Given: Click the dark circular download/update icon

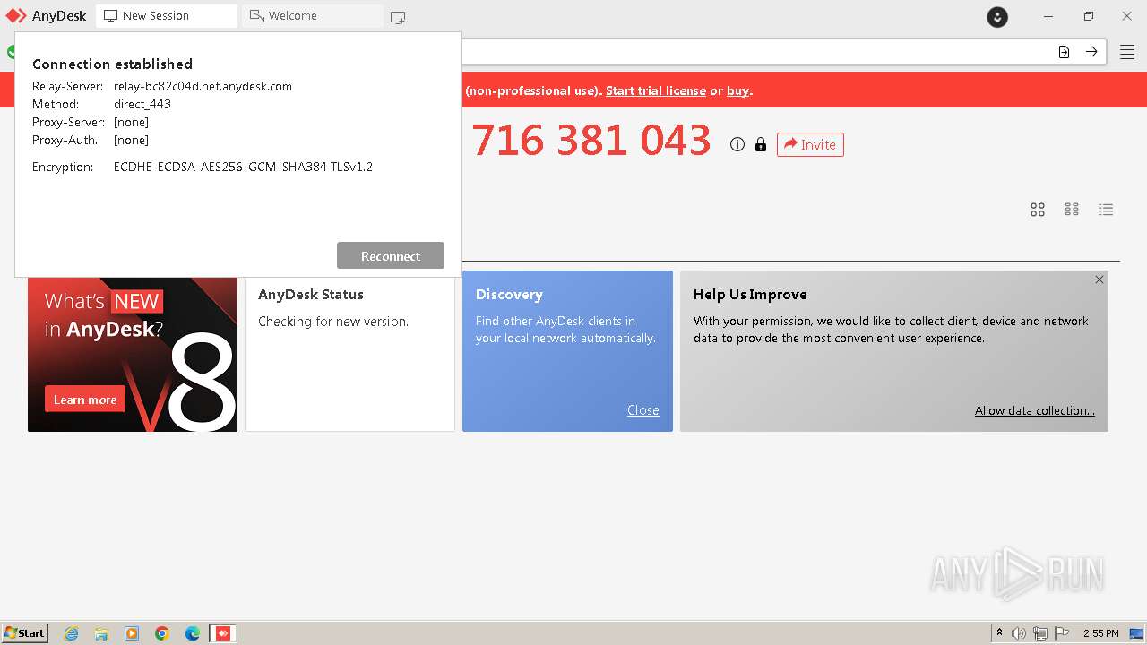Looking at the screenshot, I should click(997, 16).
